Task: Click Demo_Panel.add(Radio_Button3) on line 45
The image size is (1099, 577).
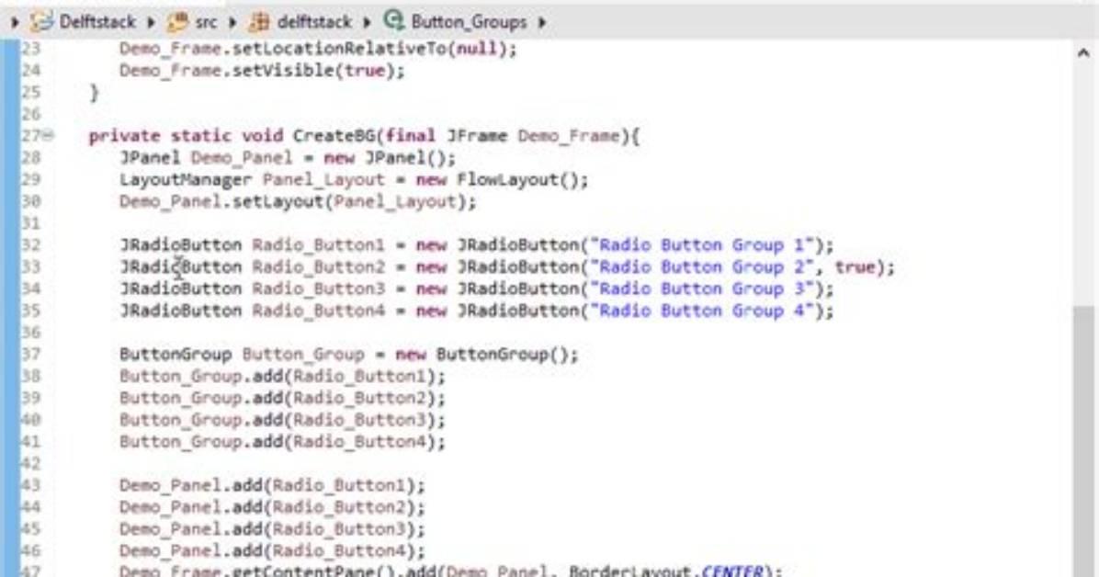Action: [267, 528]
